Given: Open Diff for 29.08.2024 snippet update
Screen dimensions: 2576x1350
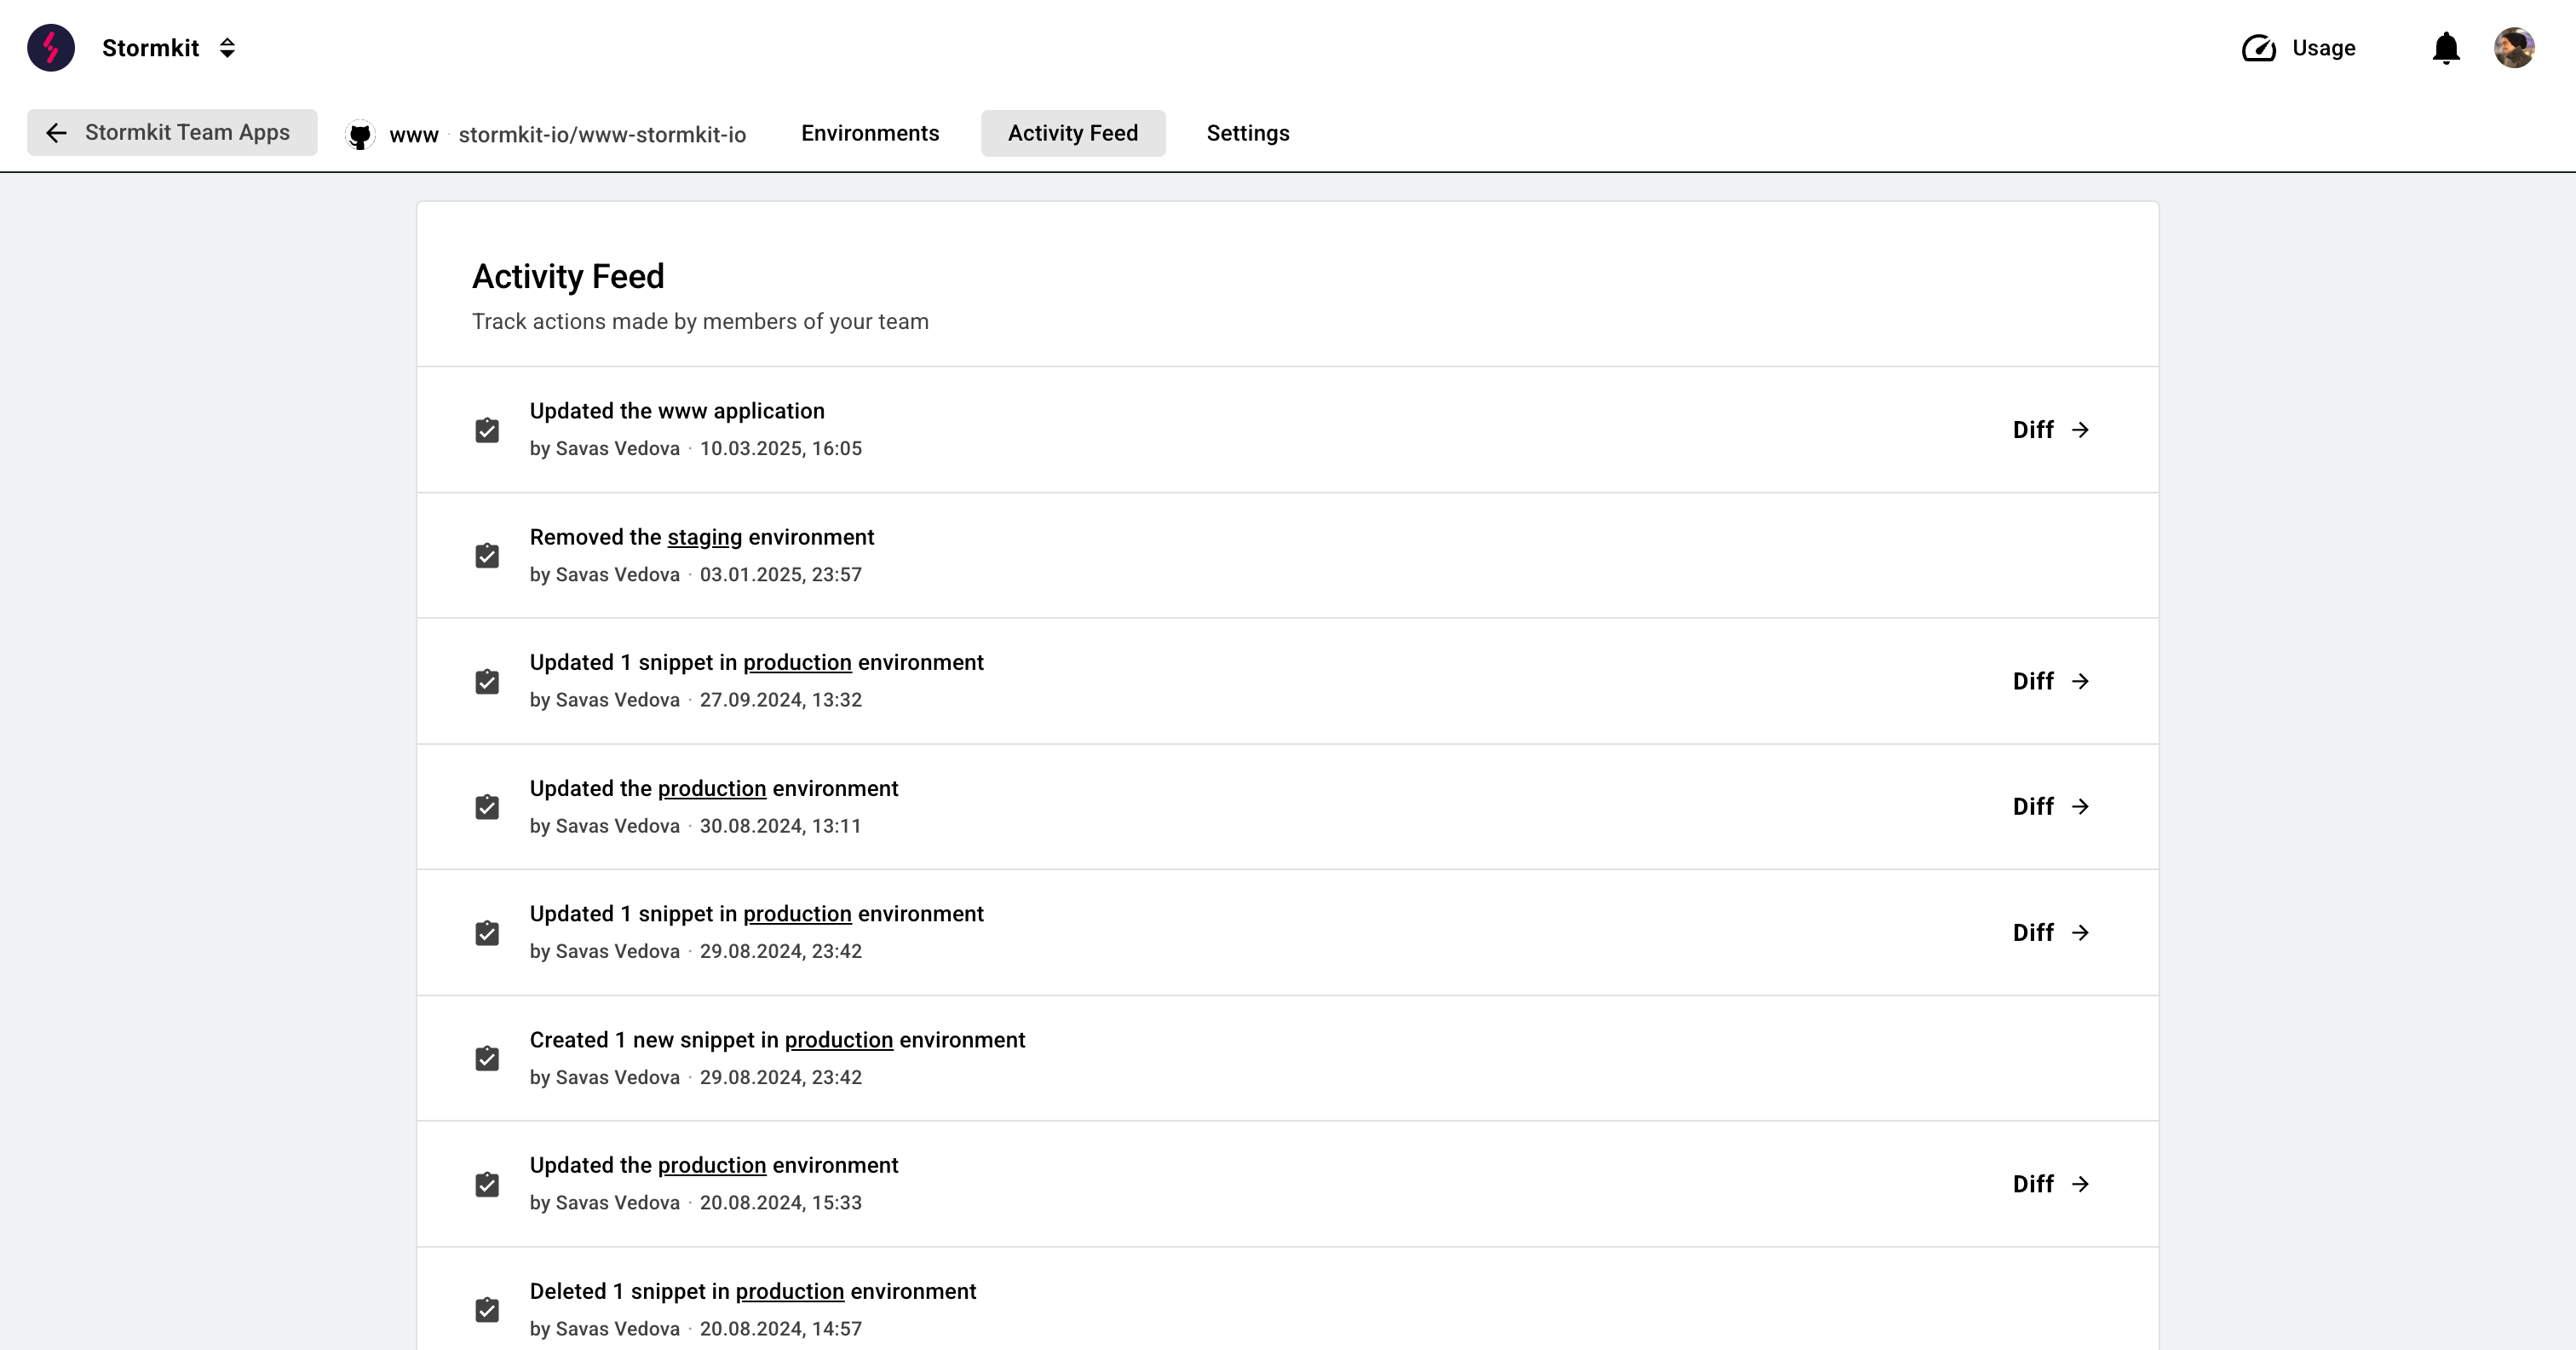Looking at the screenshot, I should (x=2051, y=932).
